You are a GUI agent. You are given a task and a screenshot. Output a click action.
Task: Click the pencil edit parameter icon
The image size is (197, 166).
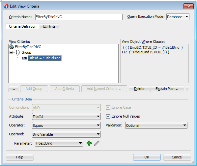coord(97,143)
